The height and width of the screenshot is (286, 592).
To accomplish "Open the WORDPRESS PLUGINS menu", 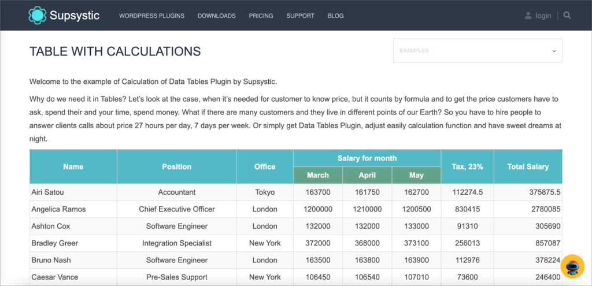I will (152, 16).
